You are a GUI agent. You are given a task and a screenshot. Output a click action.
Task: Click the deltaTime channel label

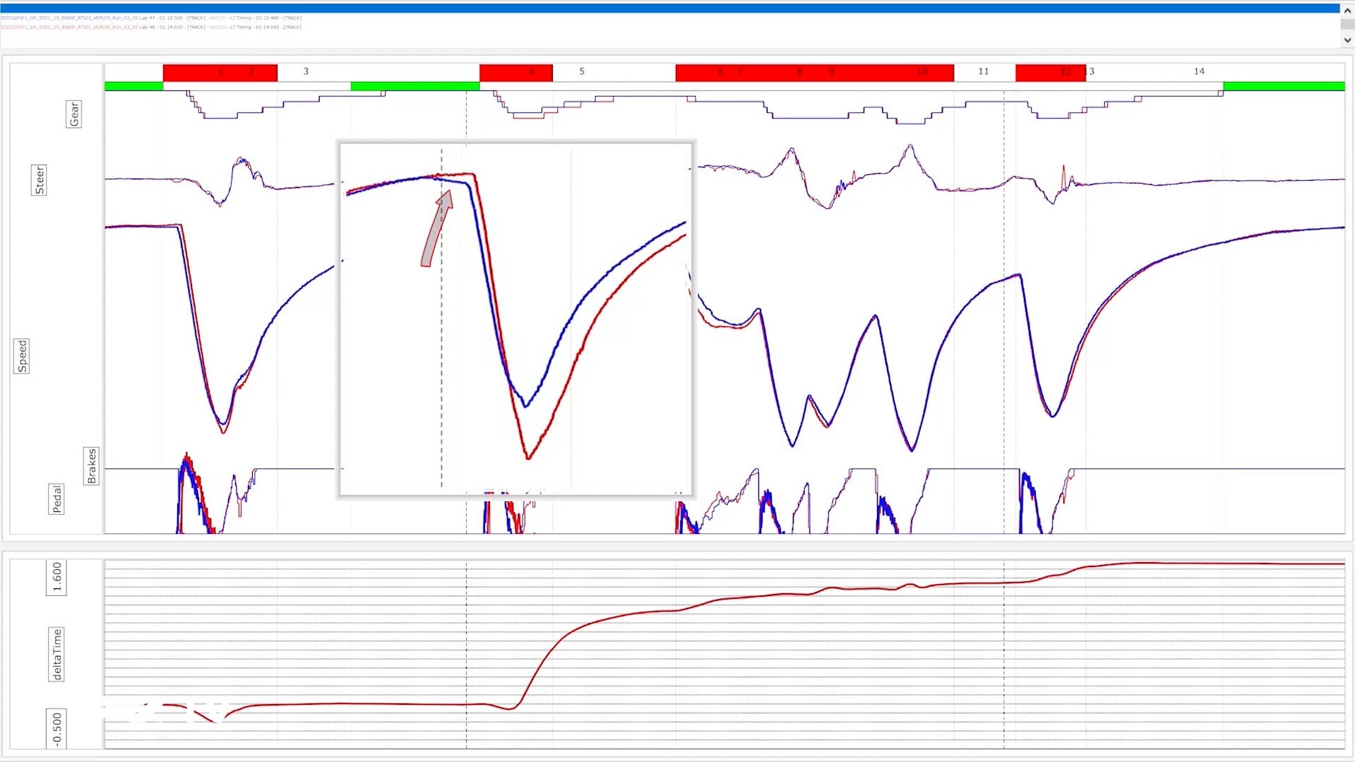click(56, 655)
